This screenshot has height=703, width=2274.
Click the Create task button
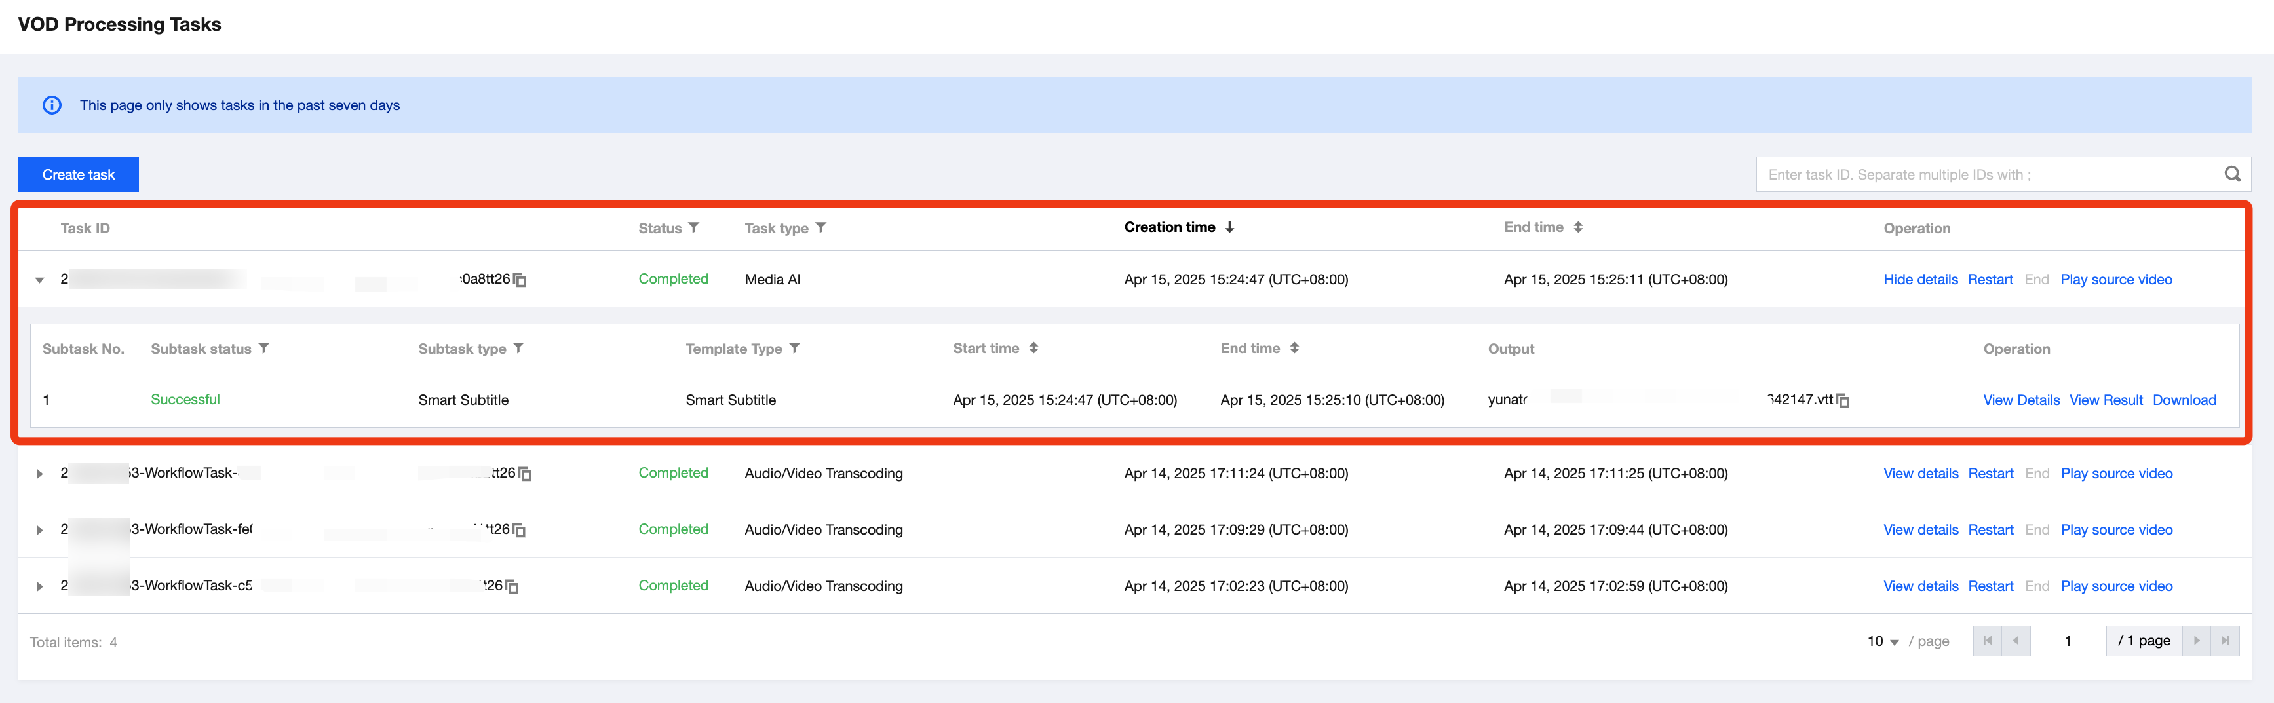[x=79, y=175]
